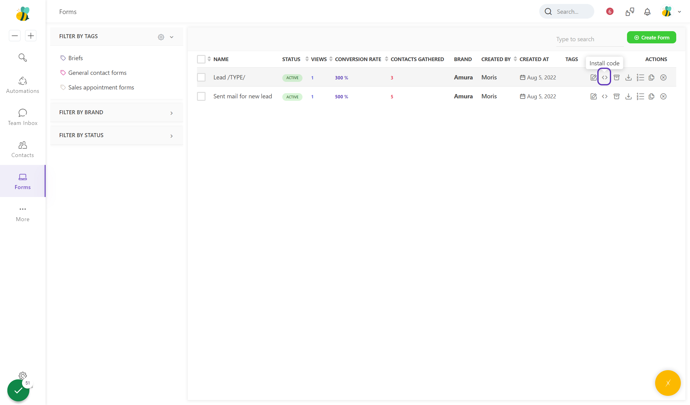This screenshot has height=405, width=690.
Task: Open the sidebar search magnifier
Action: pos(23,57)
